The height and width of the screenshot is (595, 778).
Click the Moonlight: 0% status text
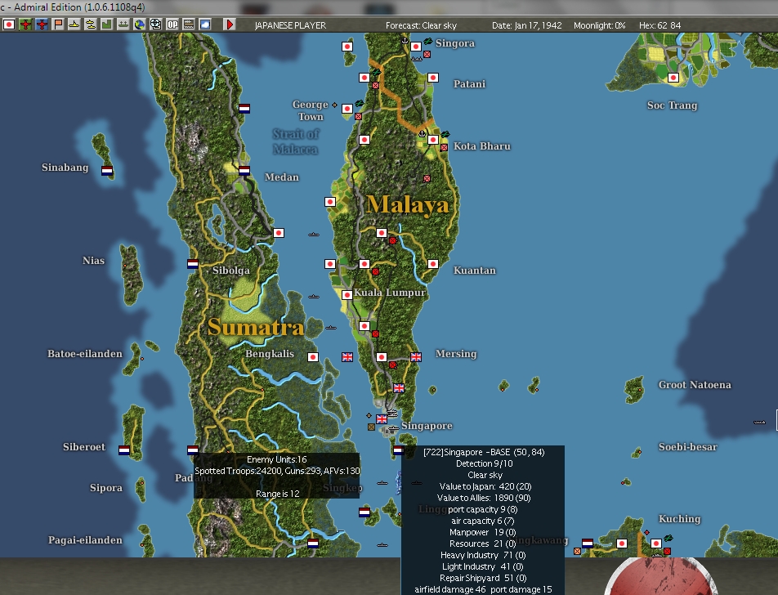pyautogui.click(x=599, y=25)
